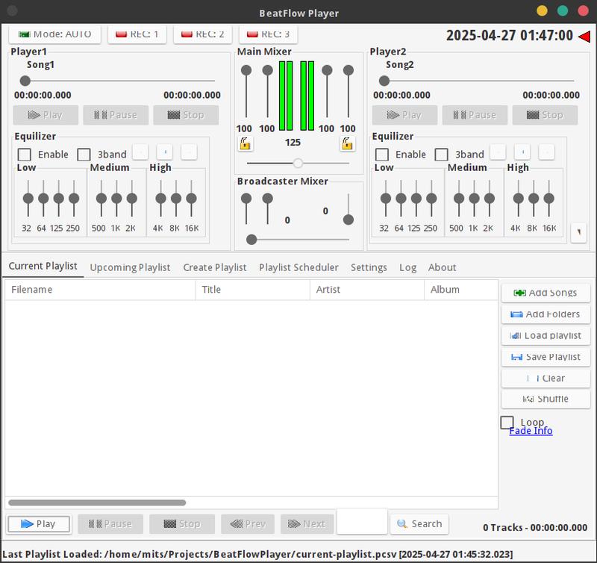Start recording with REC: 3 button
The image size is (597, 563).
coord(268,34)
